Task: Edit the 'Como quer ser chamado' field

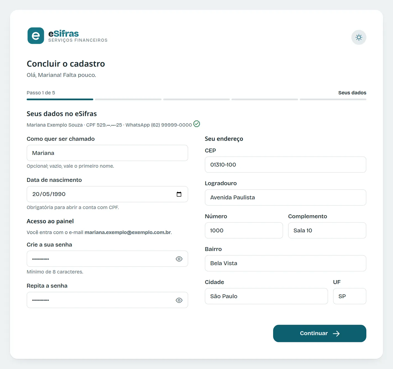Action: tap(107, 153)
